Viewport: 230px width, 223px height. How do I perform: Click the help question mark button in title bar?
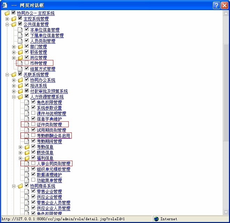point(216,6)
